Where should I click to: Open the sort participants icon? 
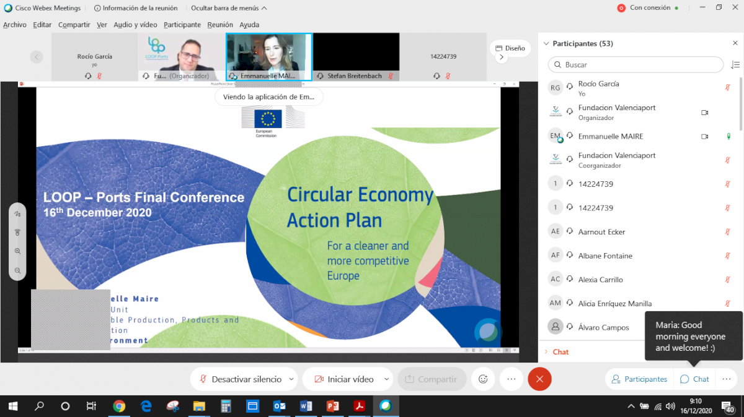[x=735, y=65]
